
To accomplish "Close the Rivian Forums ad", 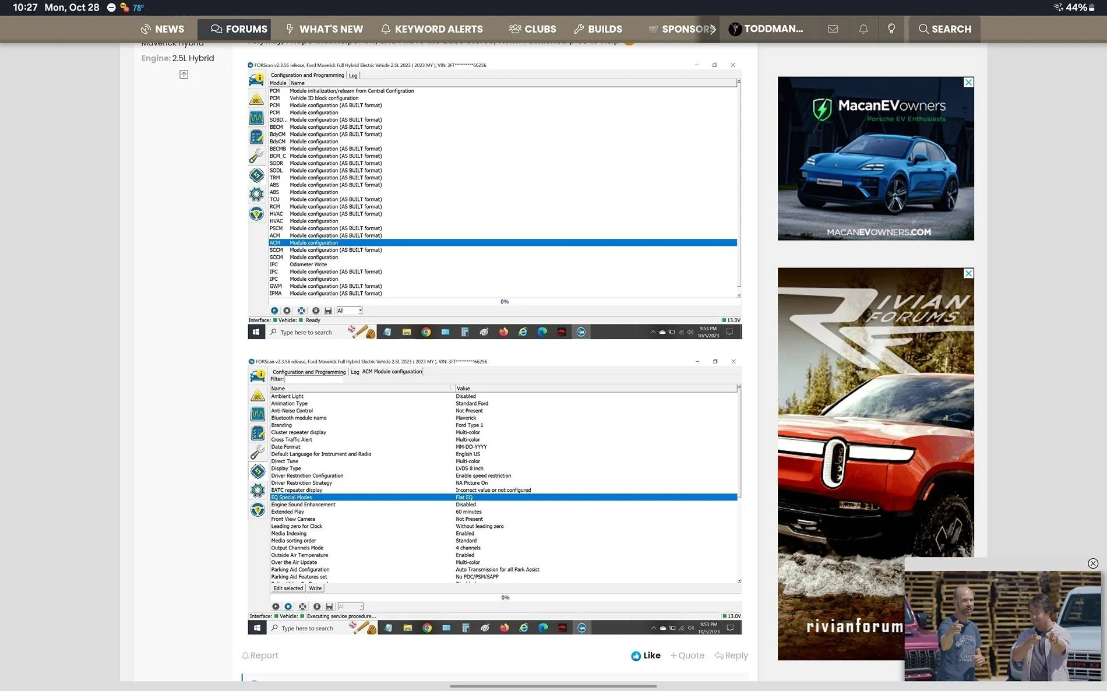I will click(968, 273).
